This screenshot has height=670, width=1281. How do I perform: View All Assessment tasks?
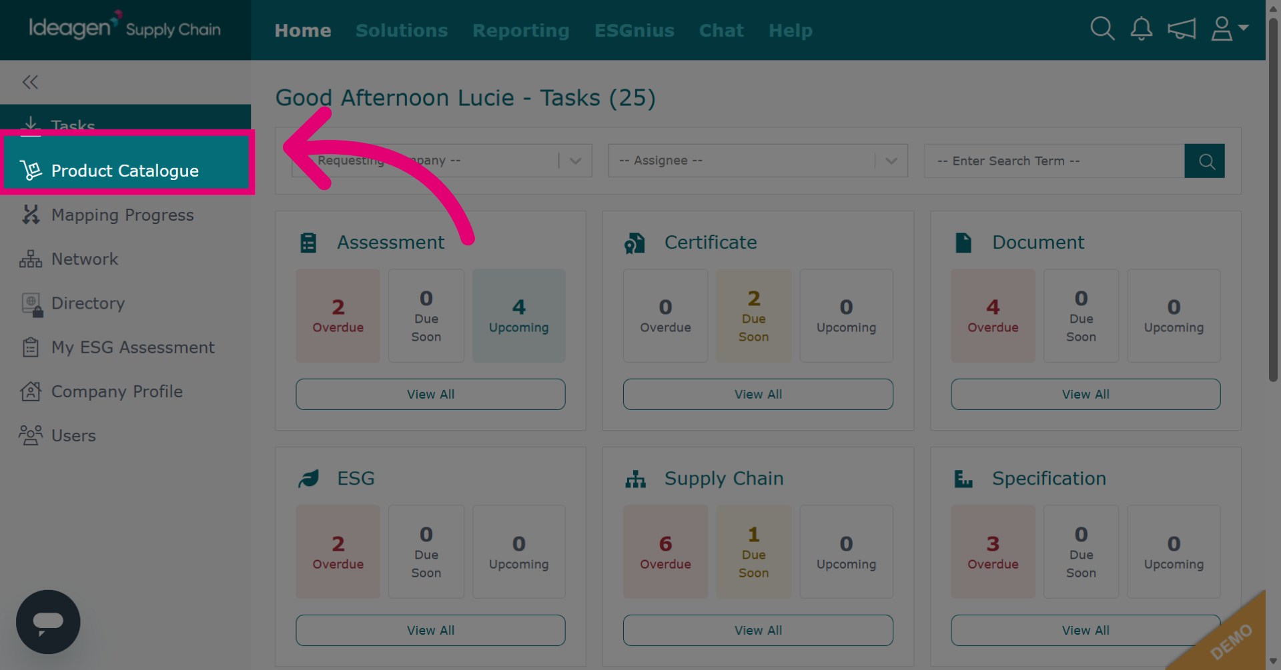[x=430, y=394]
